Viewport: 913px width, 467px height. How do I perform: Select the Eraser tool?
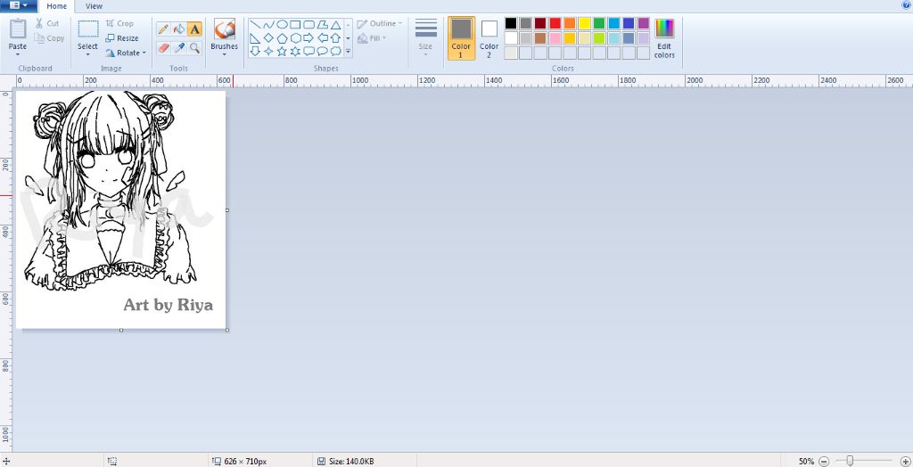coord(164,47)
